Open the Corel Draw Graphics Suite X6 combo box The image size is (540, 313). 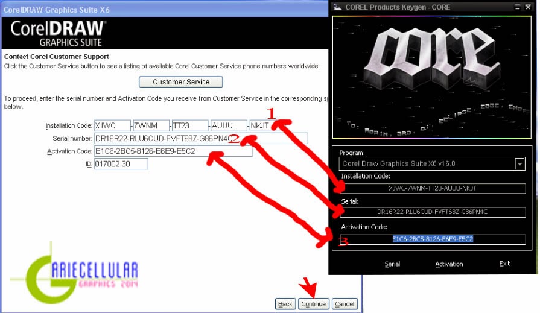432,164
